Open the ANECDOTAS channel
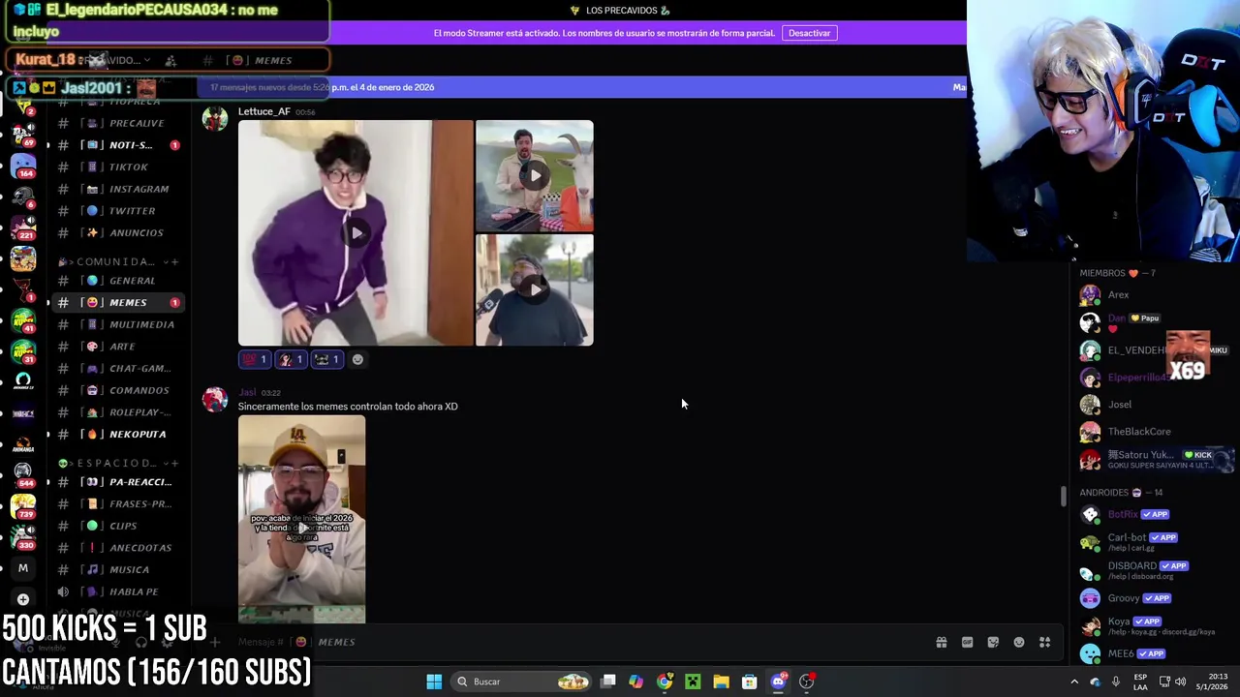Image resolution: width=1240 pixels, height=697 pixels. [118, 548]
